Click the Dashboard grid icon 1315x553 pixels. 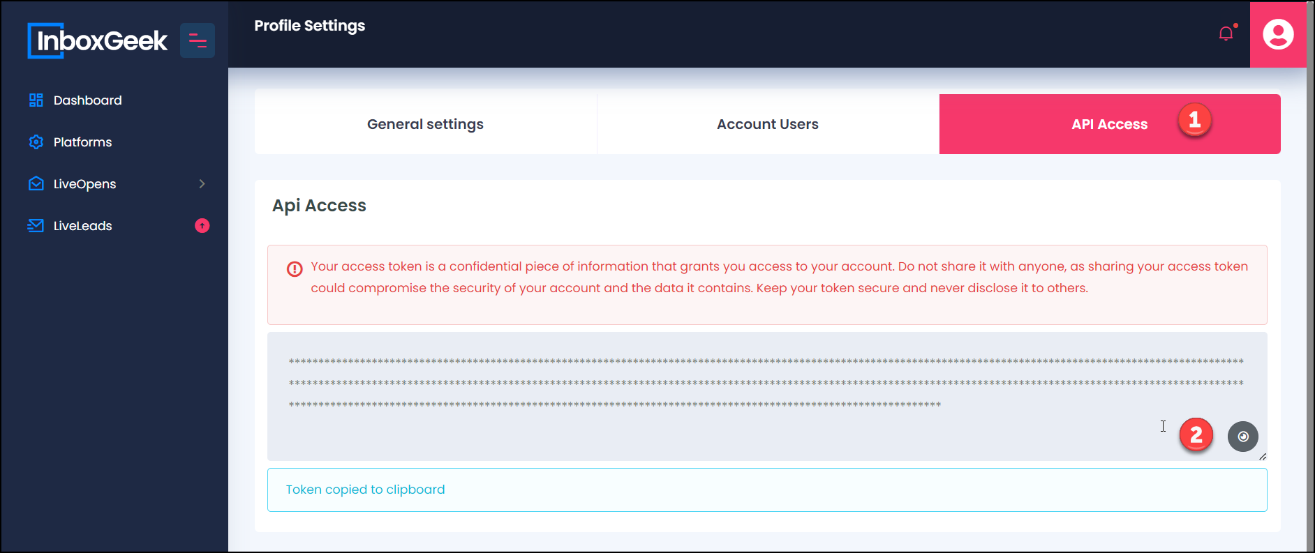[x=36, y=100]
